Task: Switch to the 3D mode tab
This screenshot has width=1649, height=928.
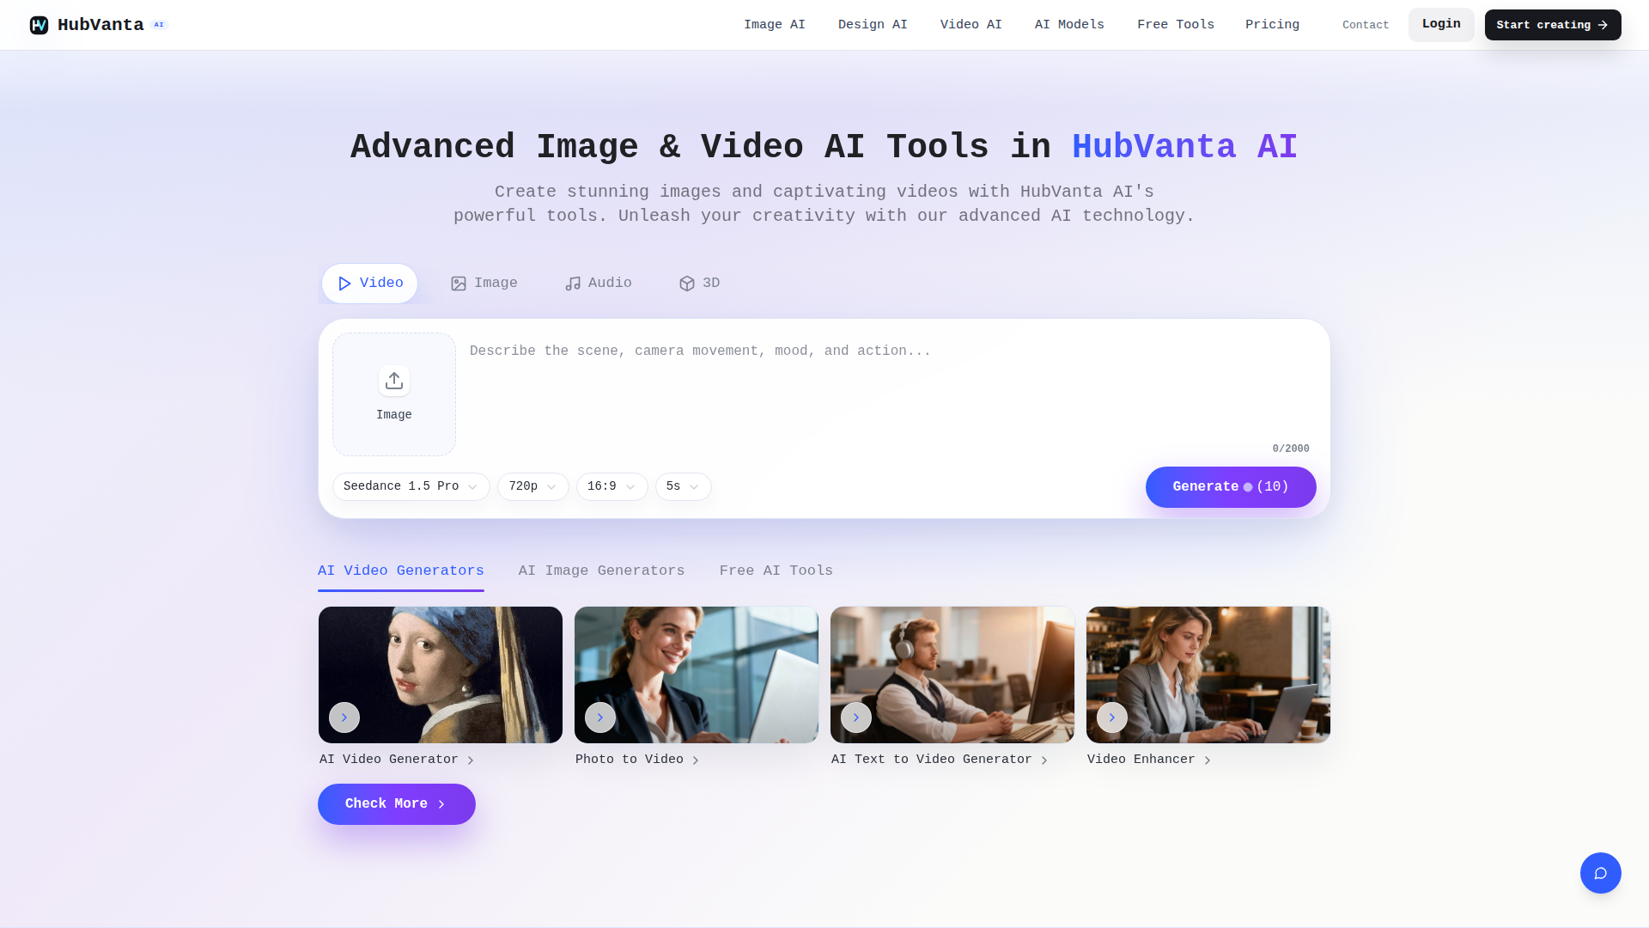Action: pyautogui.click(x=700, y=284)
